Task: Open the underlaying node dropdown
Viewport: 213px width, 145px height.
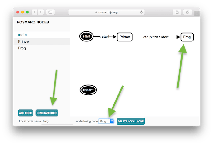Action: pyautogui.click(x=106, y=121)
